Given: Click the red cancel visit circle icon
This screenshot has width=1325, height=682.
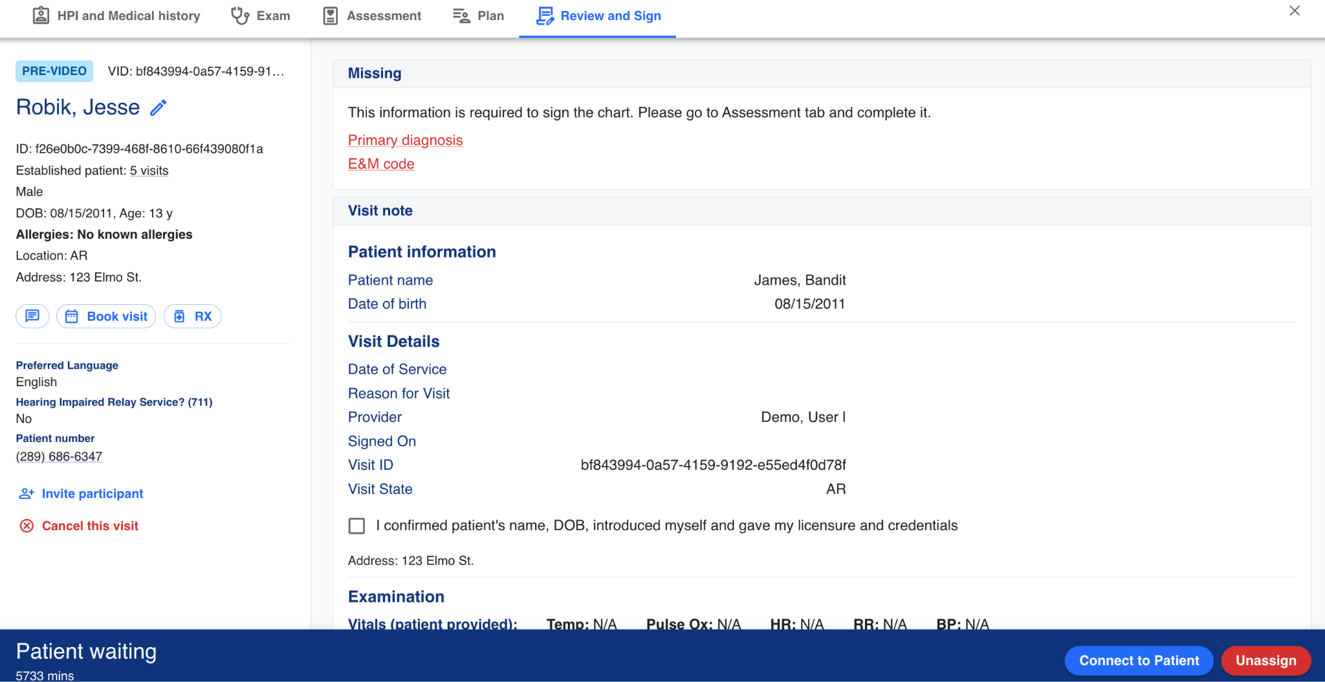Looking at the screenshot, I should tap(27, 526).
